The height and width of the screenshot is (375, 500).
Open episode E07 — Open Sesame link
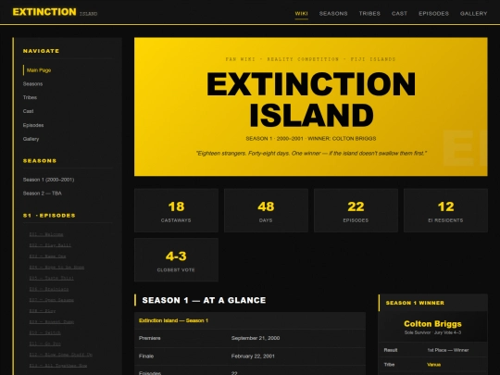point(52,300)
